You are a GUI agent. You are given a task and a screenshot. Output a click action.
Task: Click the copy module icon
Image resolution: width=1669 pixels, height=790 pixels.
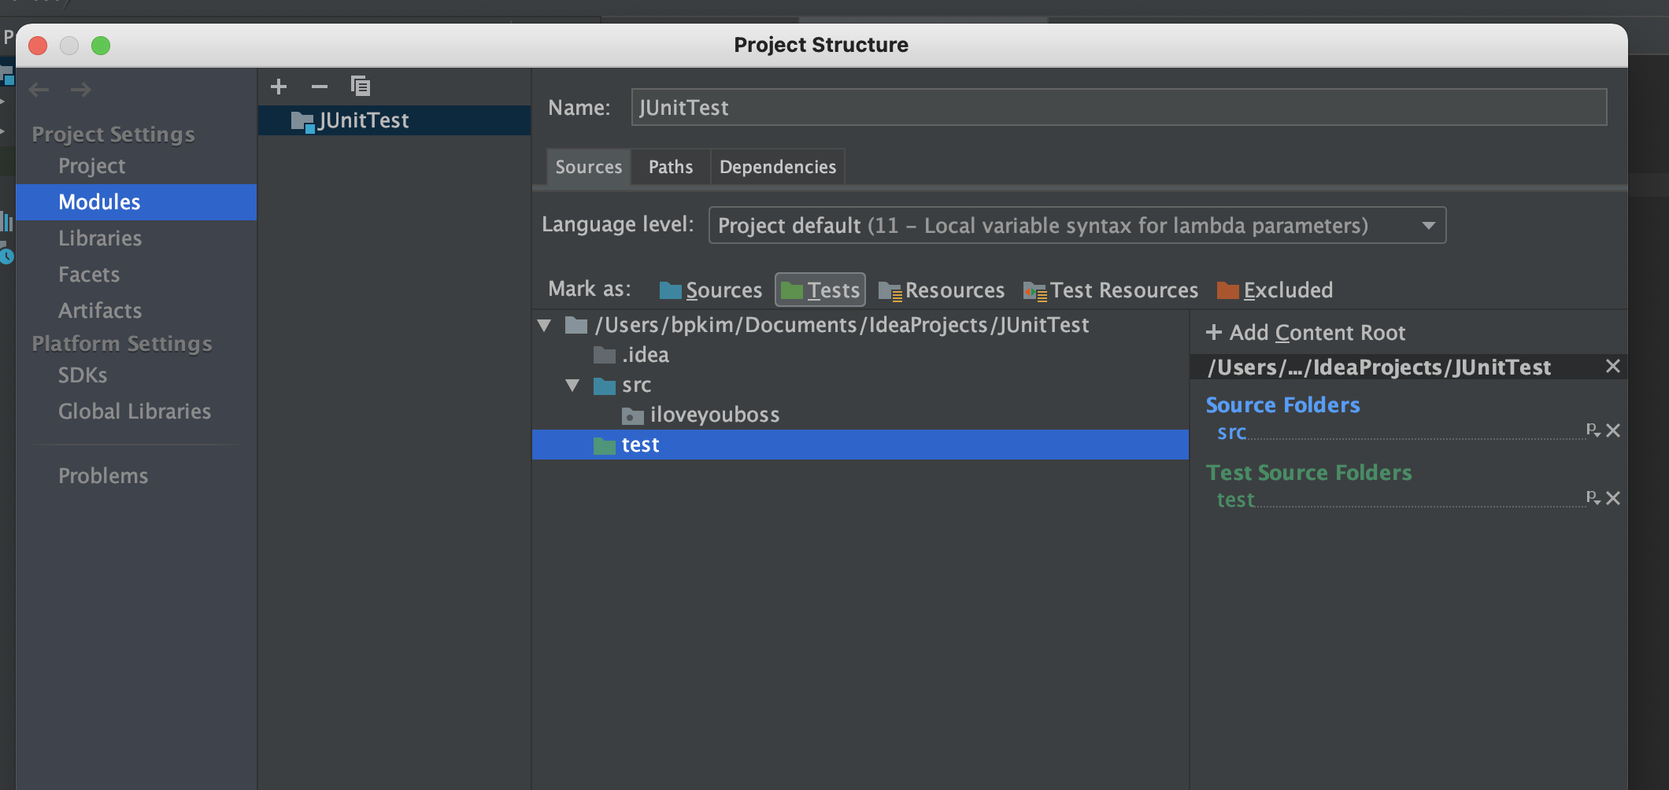361,86
